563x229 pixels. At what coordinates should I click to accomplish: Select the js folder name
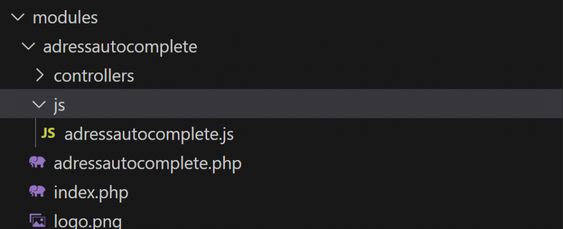(x=60, y=104)
